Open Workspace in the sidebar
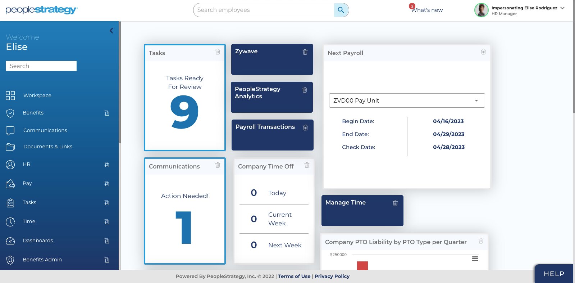 tap(37, 95)
